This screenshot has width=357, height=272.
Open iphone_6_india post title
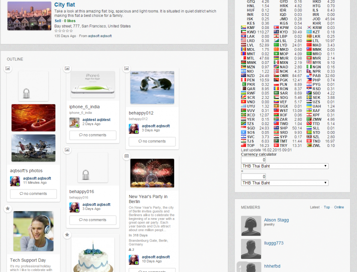pyautogui.click(x=85, y=107)
